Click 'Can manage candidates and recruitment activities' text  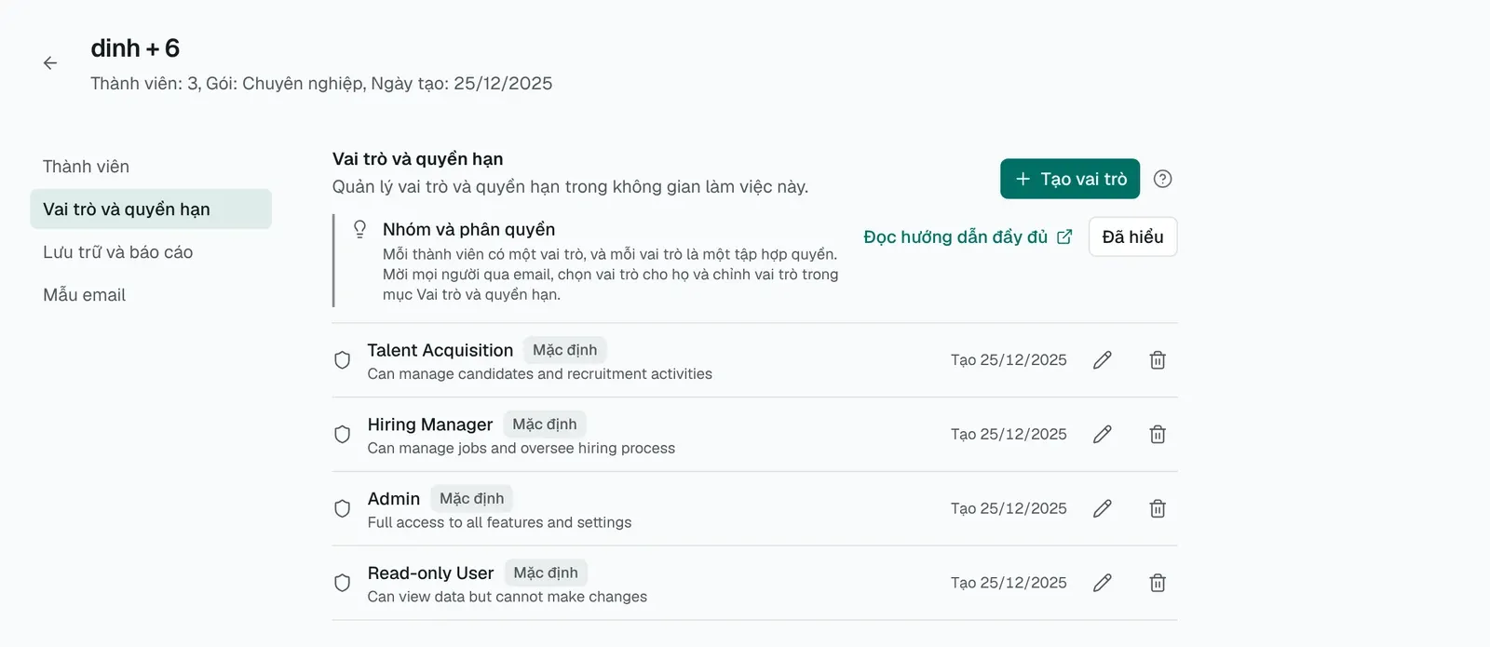click(x=540, y=374)
